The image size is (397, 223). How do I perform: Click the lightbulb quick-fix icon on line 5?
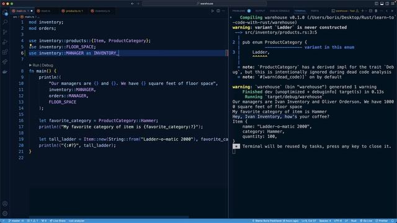coord(30,46)
